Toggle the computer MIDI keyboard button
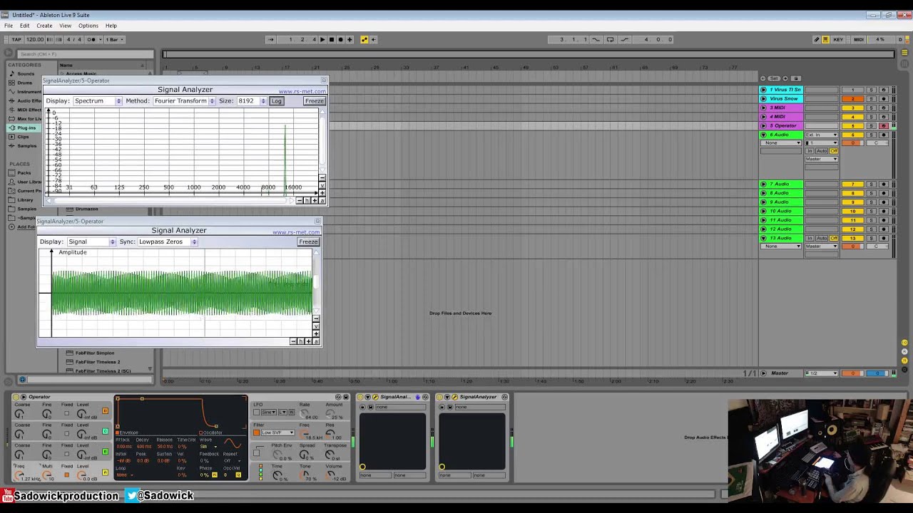The width and height of the screenshot is (913, 513). 826,39
